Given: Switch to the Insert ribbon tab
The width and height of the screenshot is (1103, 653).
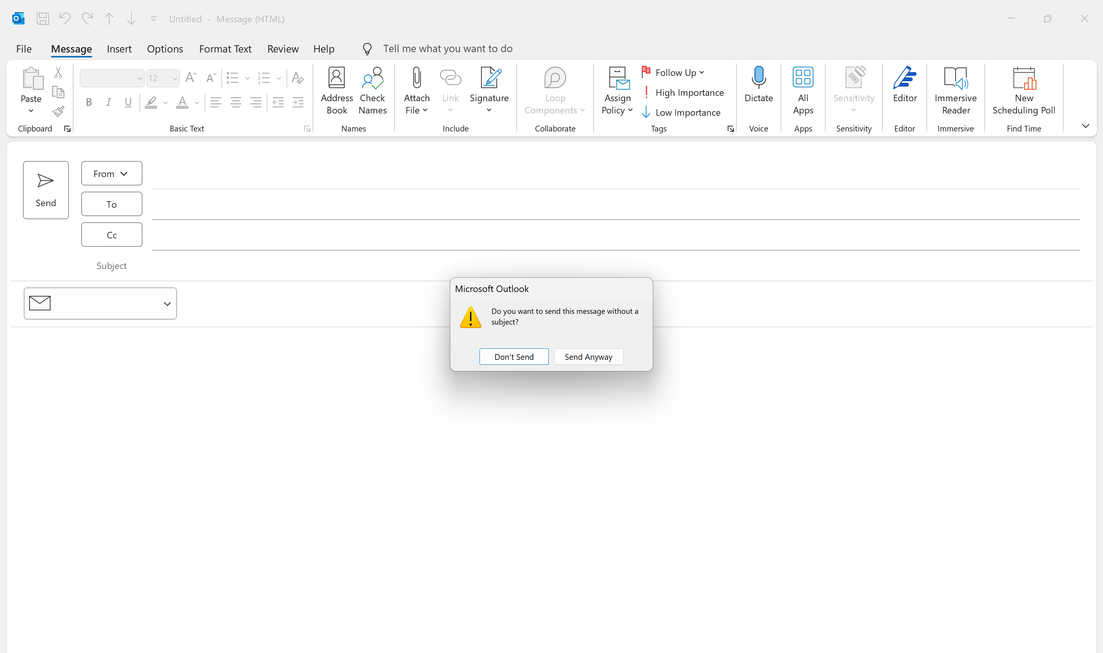Looking at the screenshot, I should pyautogui.click(x=119, y=48).
